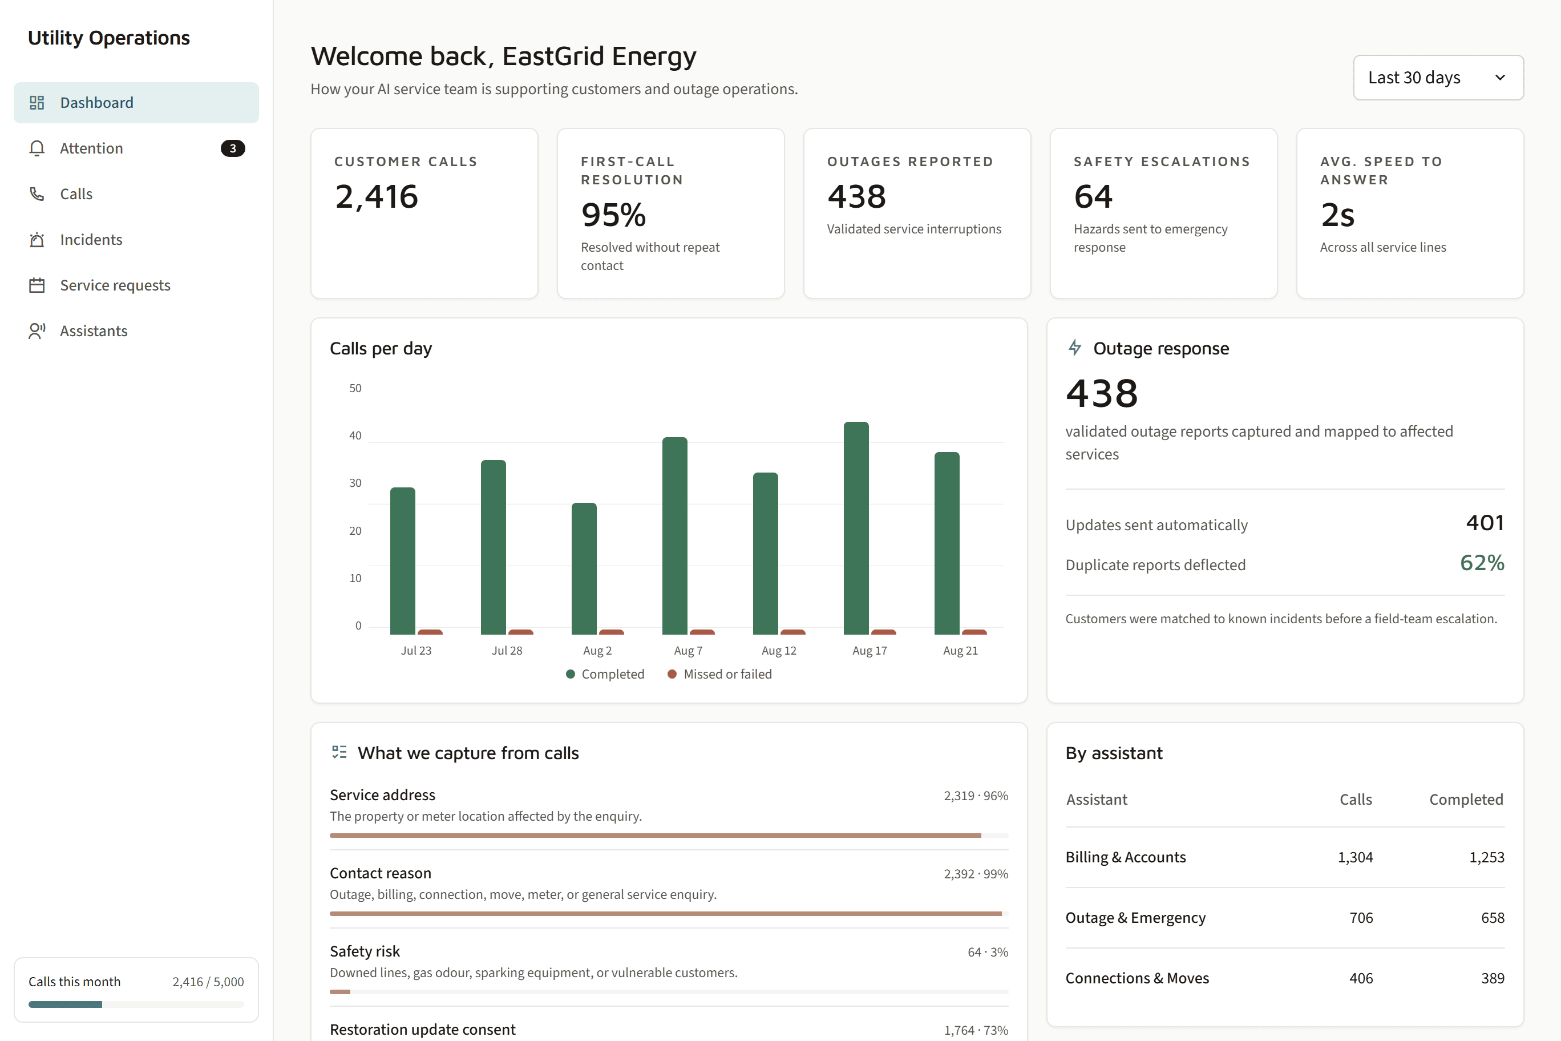Screen dimensions: 1561x1041
Task: Click the Calls phone icon
Action: tap(37, 194)
